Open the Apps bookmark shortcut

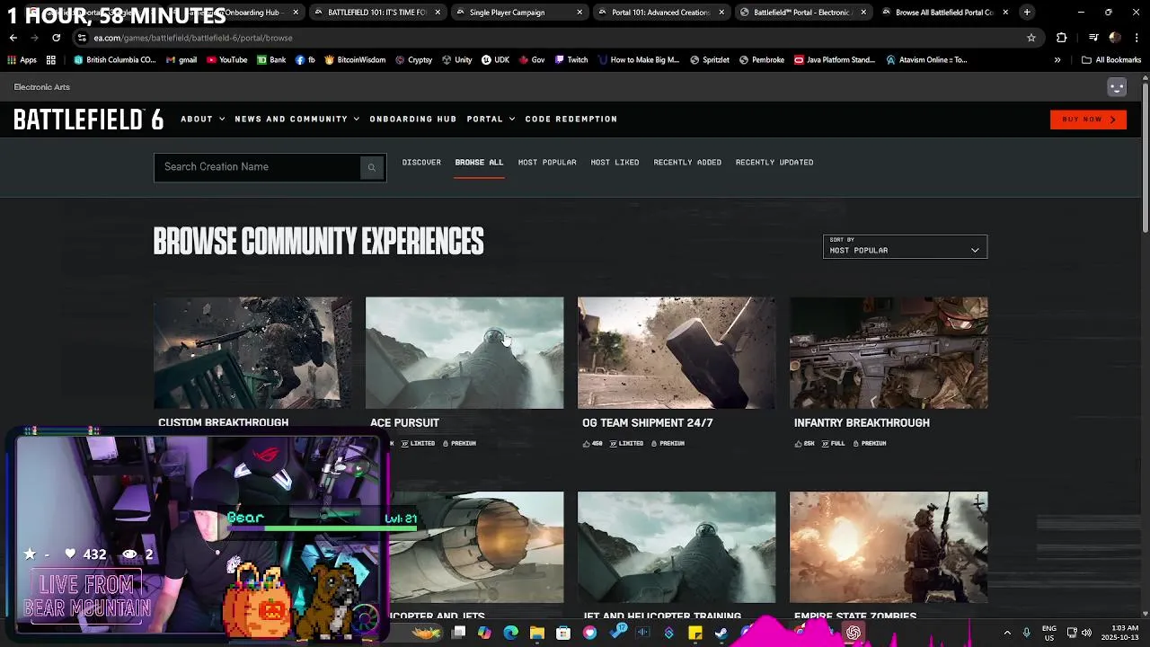coord(22,60)
